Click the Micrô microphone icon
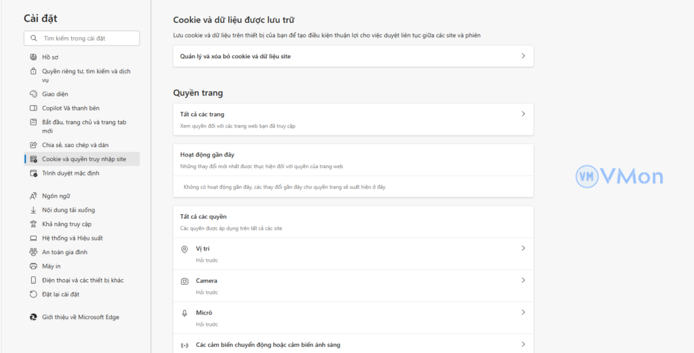Viewport: 694px width, 353px height. tap(184, 312)
